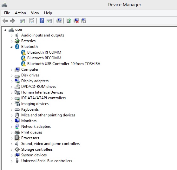This screenshot has height=170, width=177.
Task: Expand Audio inputs and outputs arrow
Action: 11,36
